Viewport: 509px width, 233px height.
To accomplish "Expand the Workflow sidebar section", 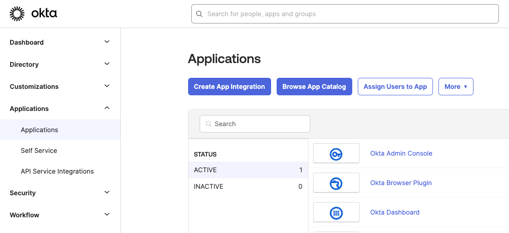I will (107, 214).
